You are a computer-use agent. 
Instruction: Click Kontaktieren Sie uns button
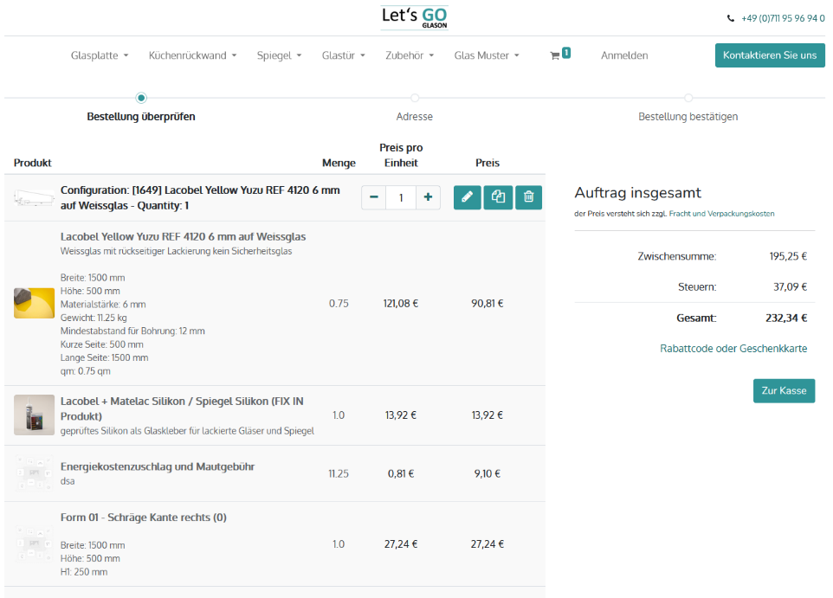point(770,55)
